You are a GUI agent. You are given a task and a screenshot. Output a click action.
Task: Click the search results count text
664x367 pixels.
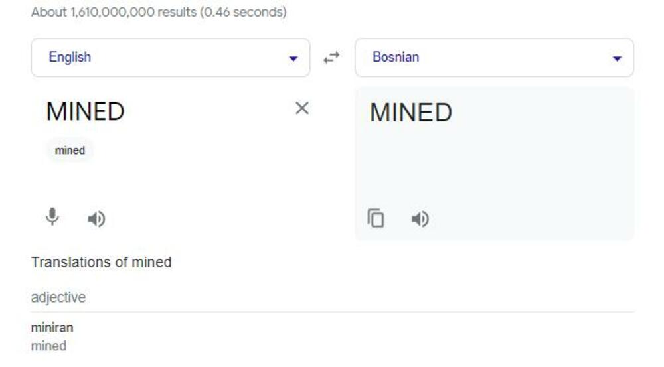click(159, 12)
